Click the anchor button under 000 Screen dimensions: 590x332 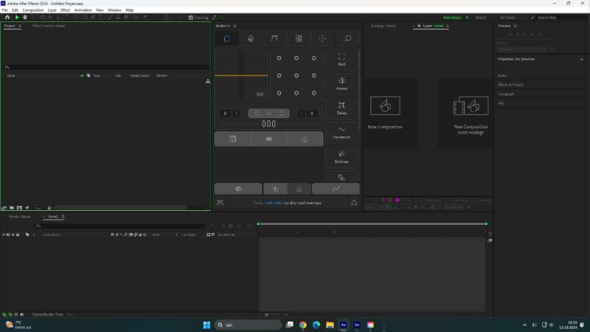tap(305, 139)
